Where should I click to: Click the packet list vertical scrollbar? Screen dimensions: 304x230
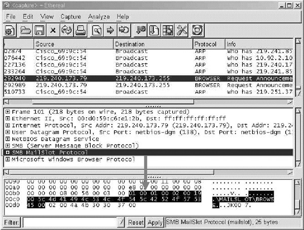click(x=298, y=67)
